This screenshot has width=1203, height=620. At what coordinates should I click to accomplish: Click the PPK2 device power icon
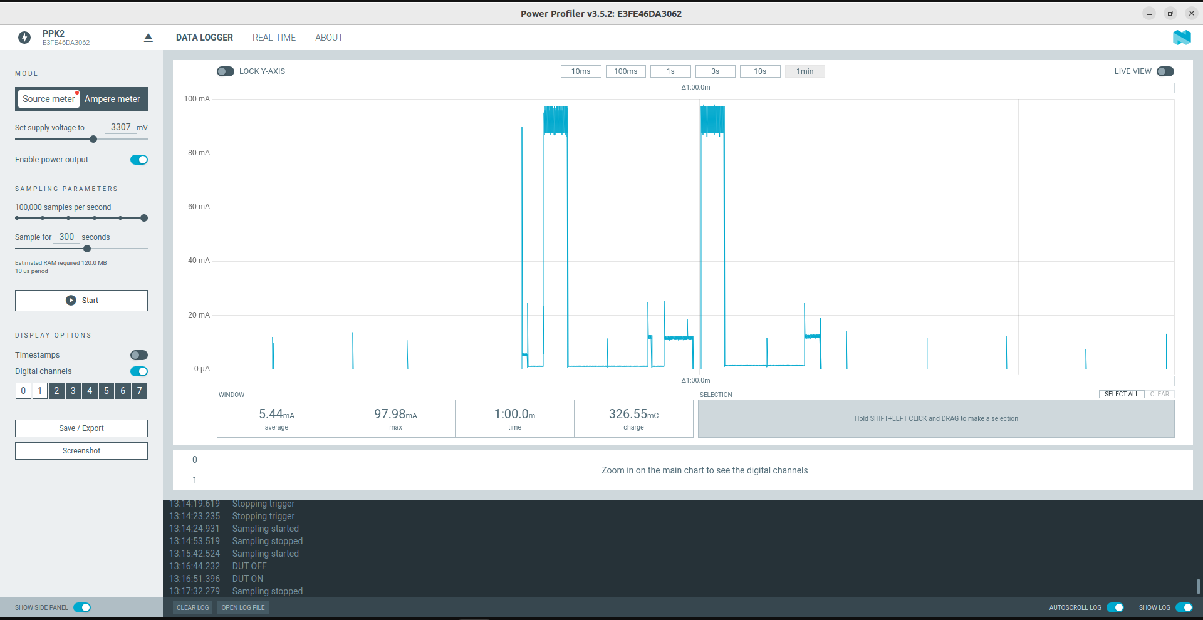click(24, 38)
